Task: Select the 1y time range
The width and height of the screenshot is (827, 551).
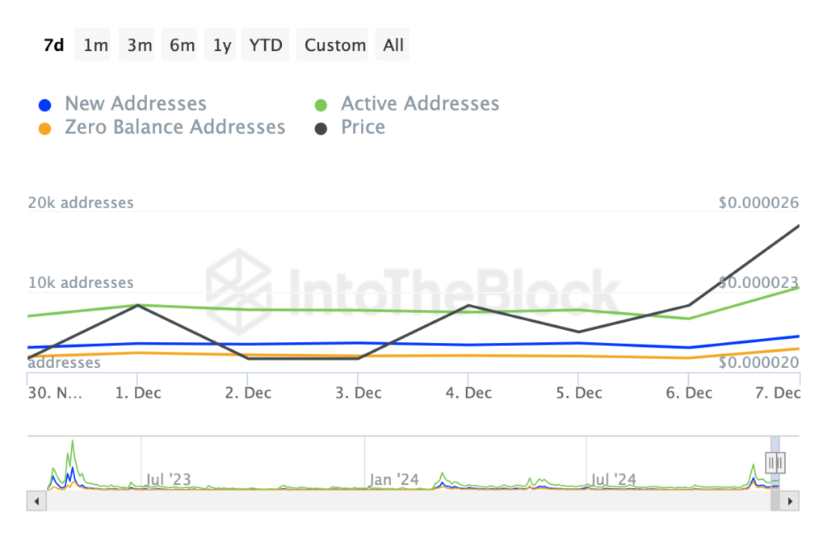Action: (x=222, y=45)
